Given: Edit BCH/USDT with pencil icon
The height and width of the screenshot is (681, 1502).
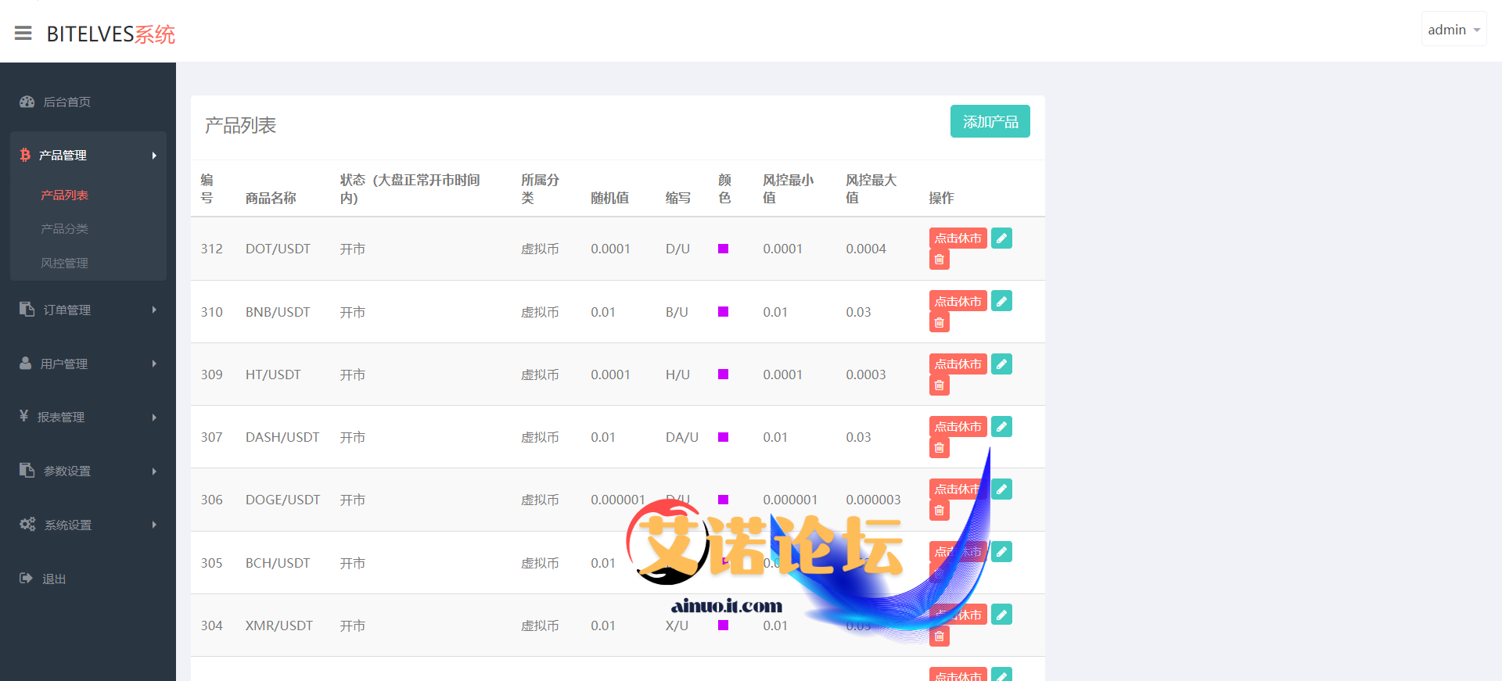Looking at the screenshot, I should coord(1001,551).
